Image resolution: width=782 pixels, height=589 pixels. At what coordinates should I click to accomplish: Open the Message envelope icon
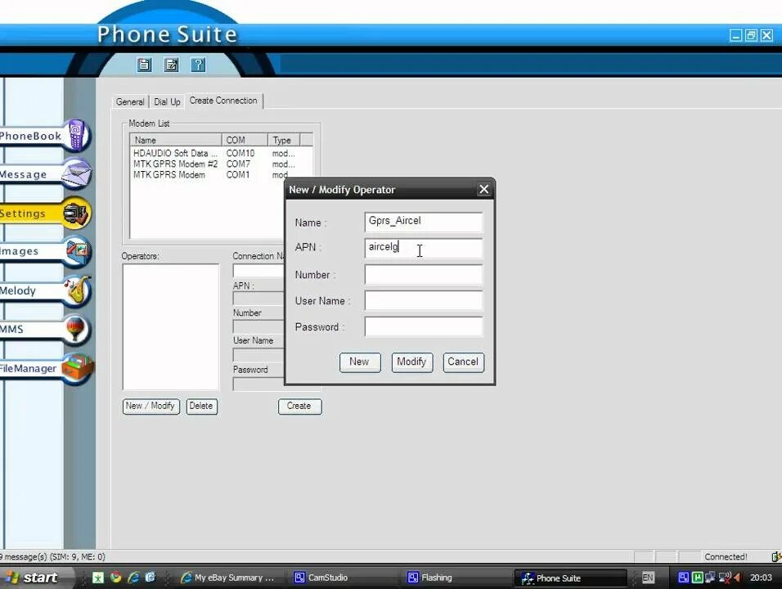click(76, 173)
